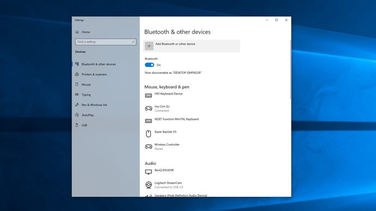The width and height of the screenshot is (376, 211).
Task: Click the vertical scrollbar in Settings
Action: coord(290,70)
